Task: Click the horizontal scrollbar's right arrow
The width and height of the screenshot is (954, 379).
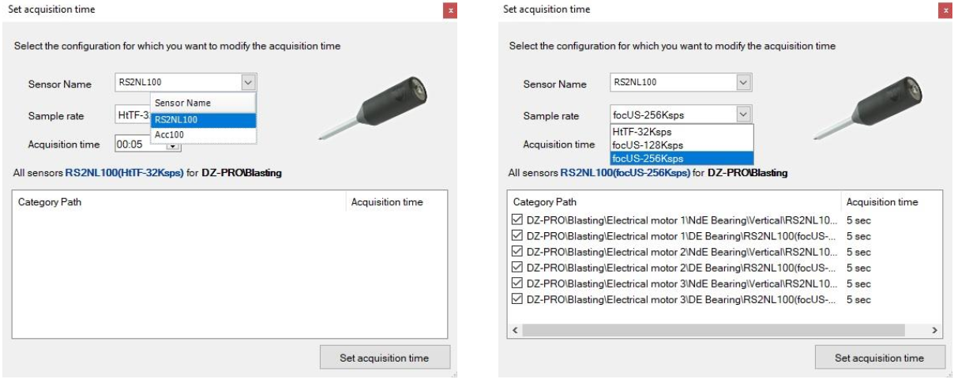Action: coord(936,329)
